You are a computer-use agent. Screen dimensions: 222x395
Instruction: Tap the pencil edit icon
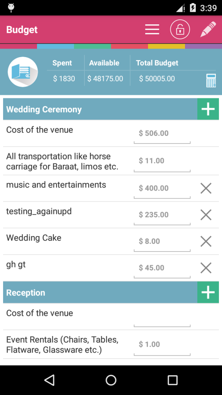[208, 29]
